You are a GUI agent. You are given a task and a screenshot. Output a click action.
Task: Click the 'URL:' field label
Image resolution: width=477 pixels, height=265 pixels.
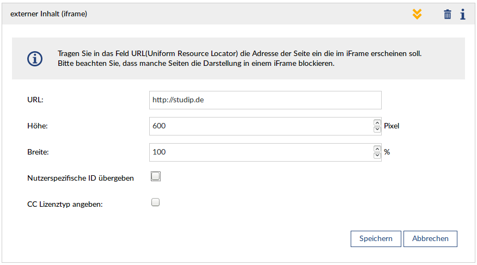(35, 100)
